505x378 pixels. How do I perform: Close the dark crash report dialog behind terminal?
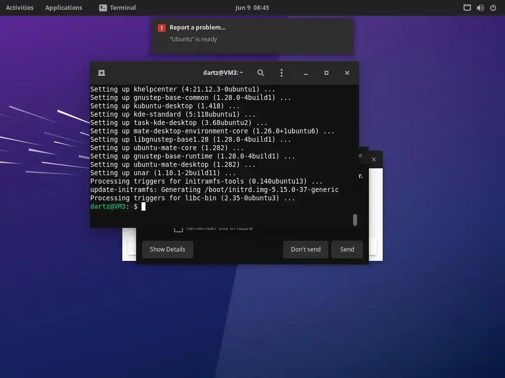click(361, 156)
